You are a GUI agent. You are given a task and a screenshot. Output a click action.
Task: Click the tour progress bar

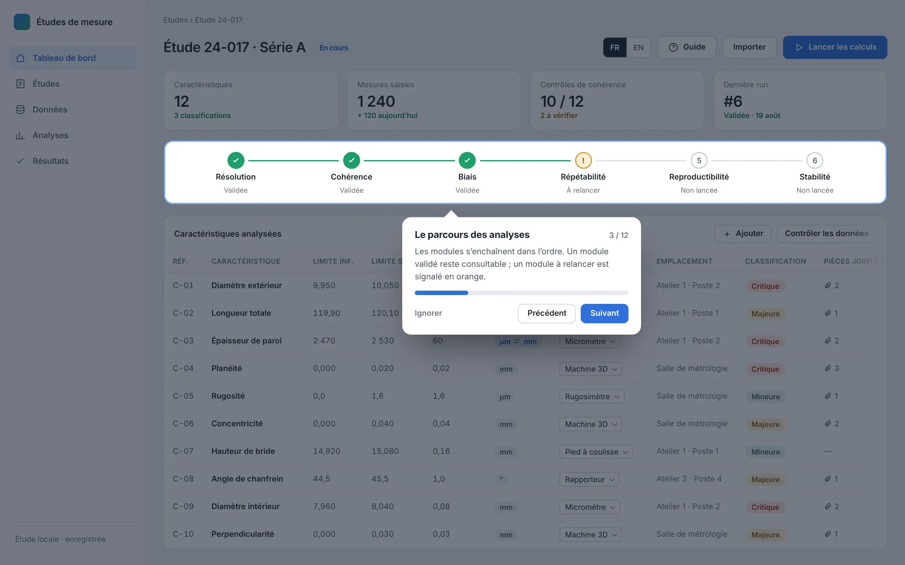coord(521,293)
